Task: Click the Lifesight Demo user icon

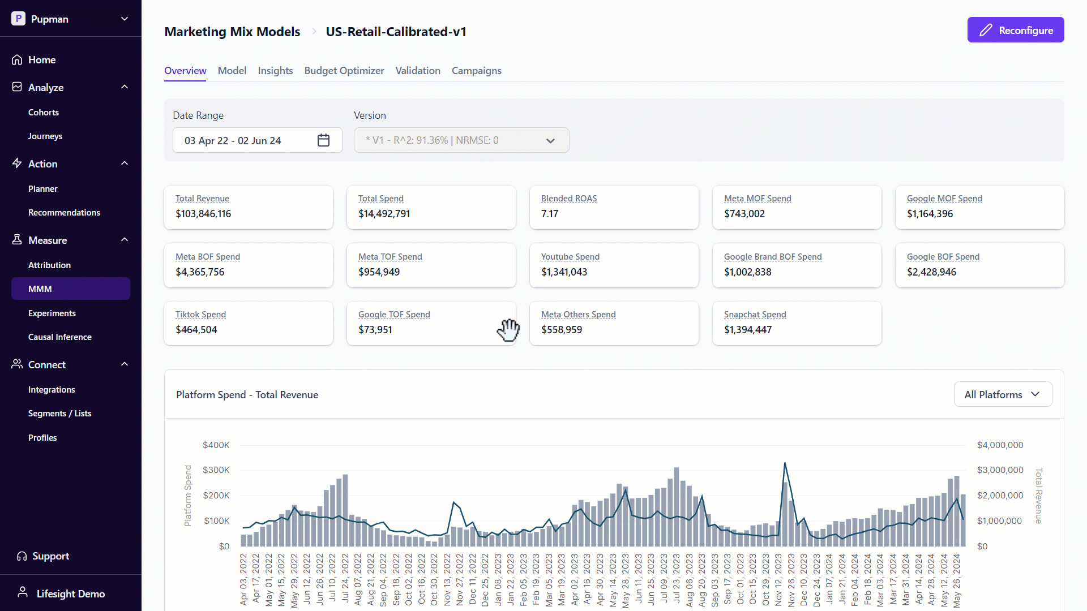Action: point(23,592)
